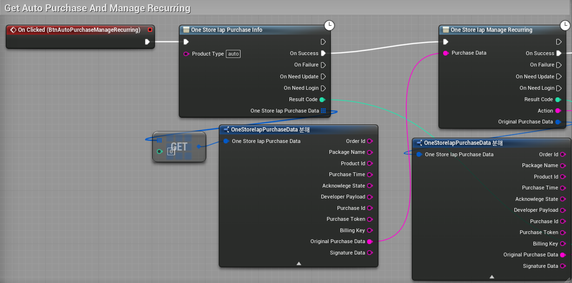The width and height of the screenshot is (572, 283).
Task: Click the "auto" Product Type text field
Action: tap(233, 54)
